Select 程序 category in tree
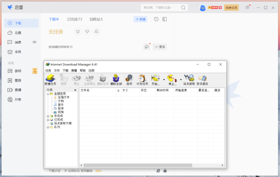The height and width of the screenshot is (177, 280). pos(61,108)
